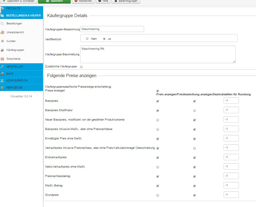
Task: Toggle Käufergruppenspezifische Preisanzeige einschalten checkbox
Action: [x=110, y=87]
